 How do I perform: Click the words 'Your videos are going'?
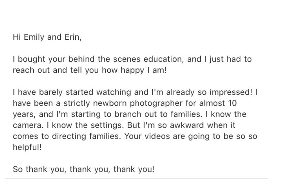167,136
